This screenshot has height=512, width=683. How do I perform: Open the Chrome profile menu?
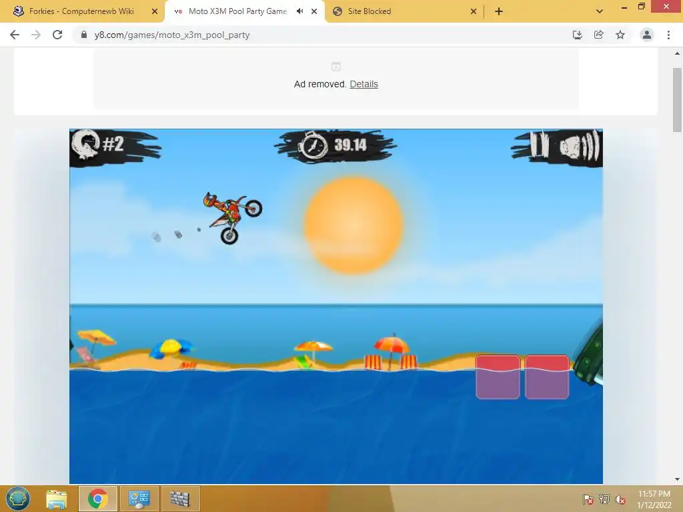tap(647, 35)
